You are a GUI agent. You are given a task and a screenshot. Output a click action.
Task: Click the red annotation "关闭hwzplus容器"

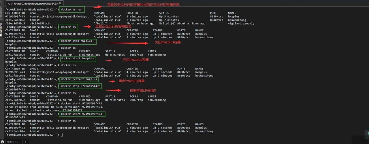click(x=167, y=42)
